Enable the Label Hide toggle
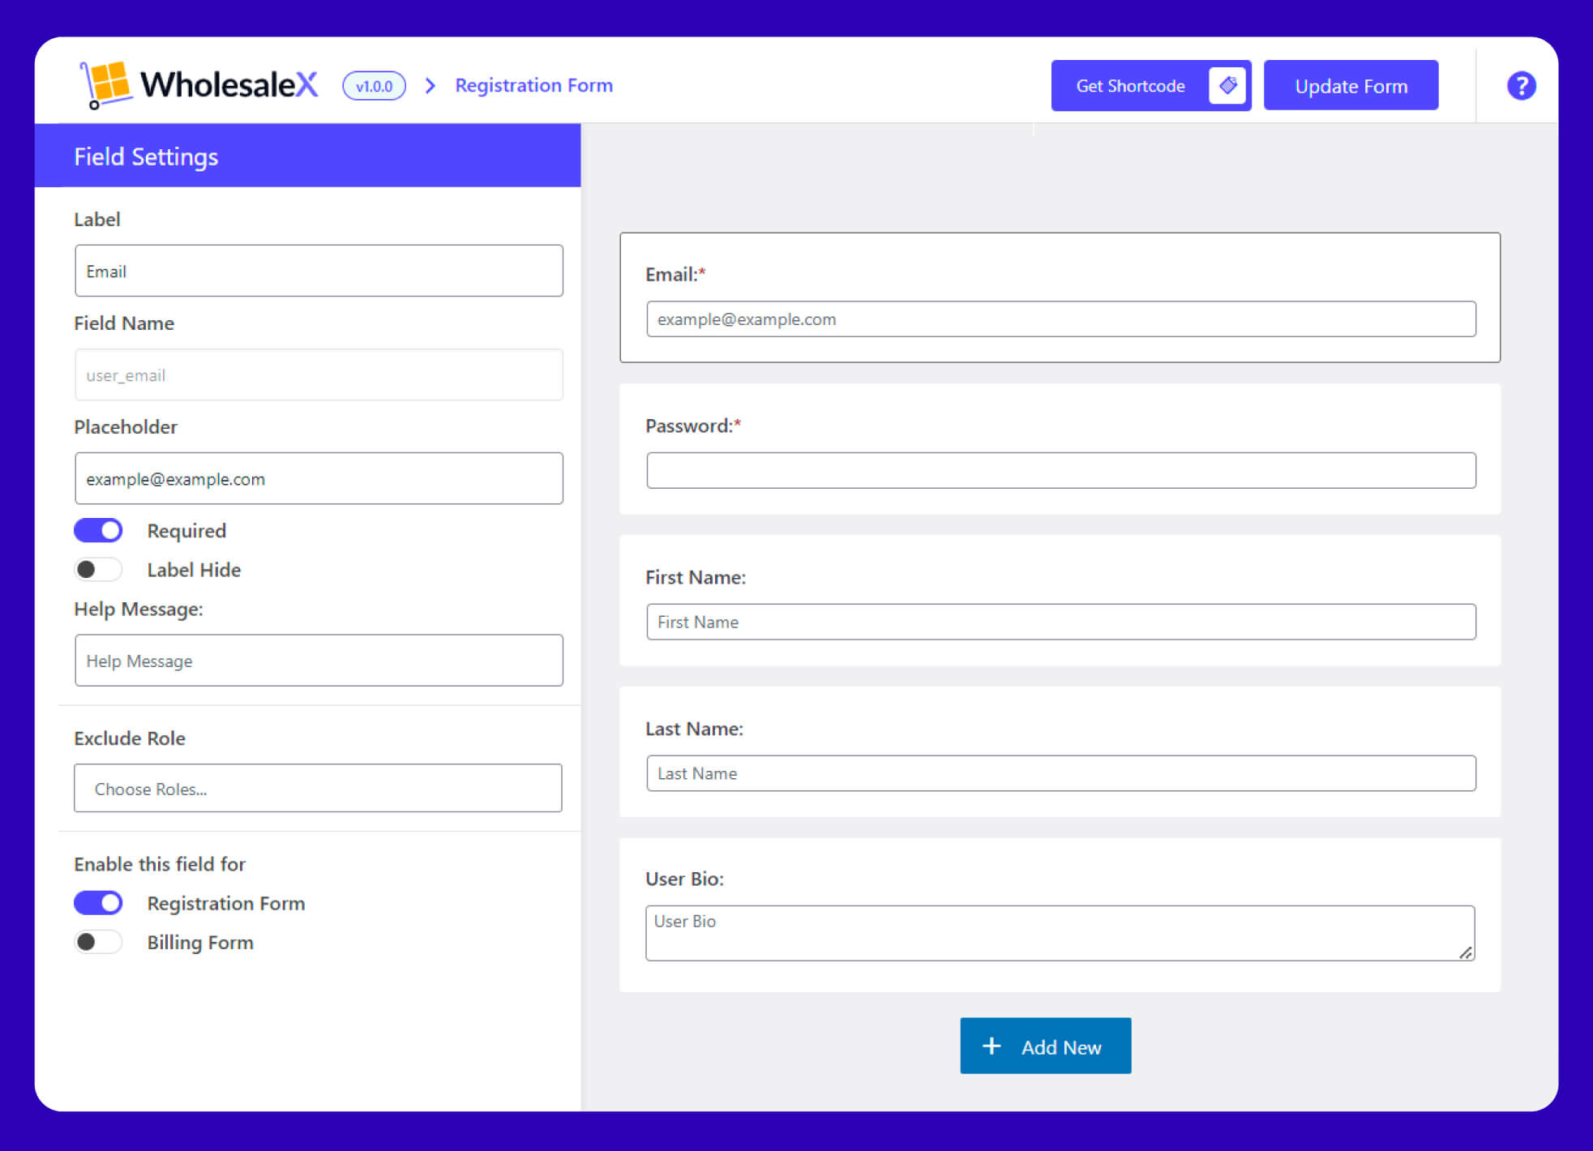Screen dimensions: 1593x1151 98,569
